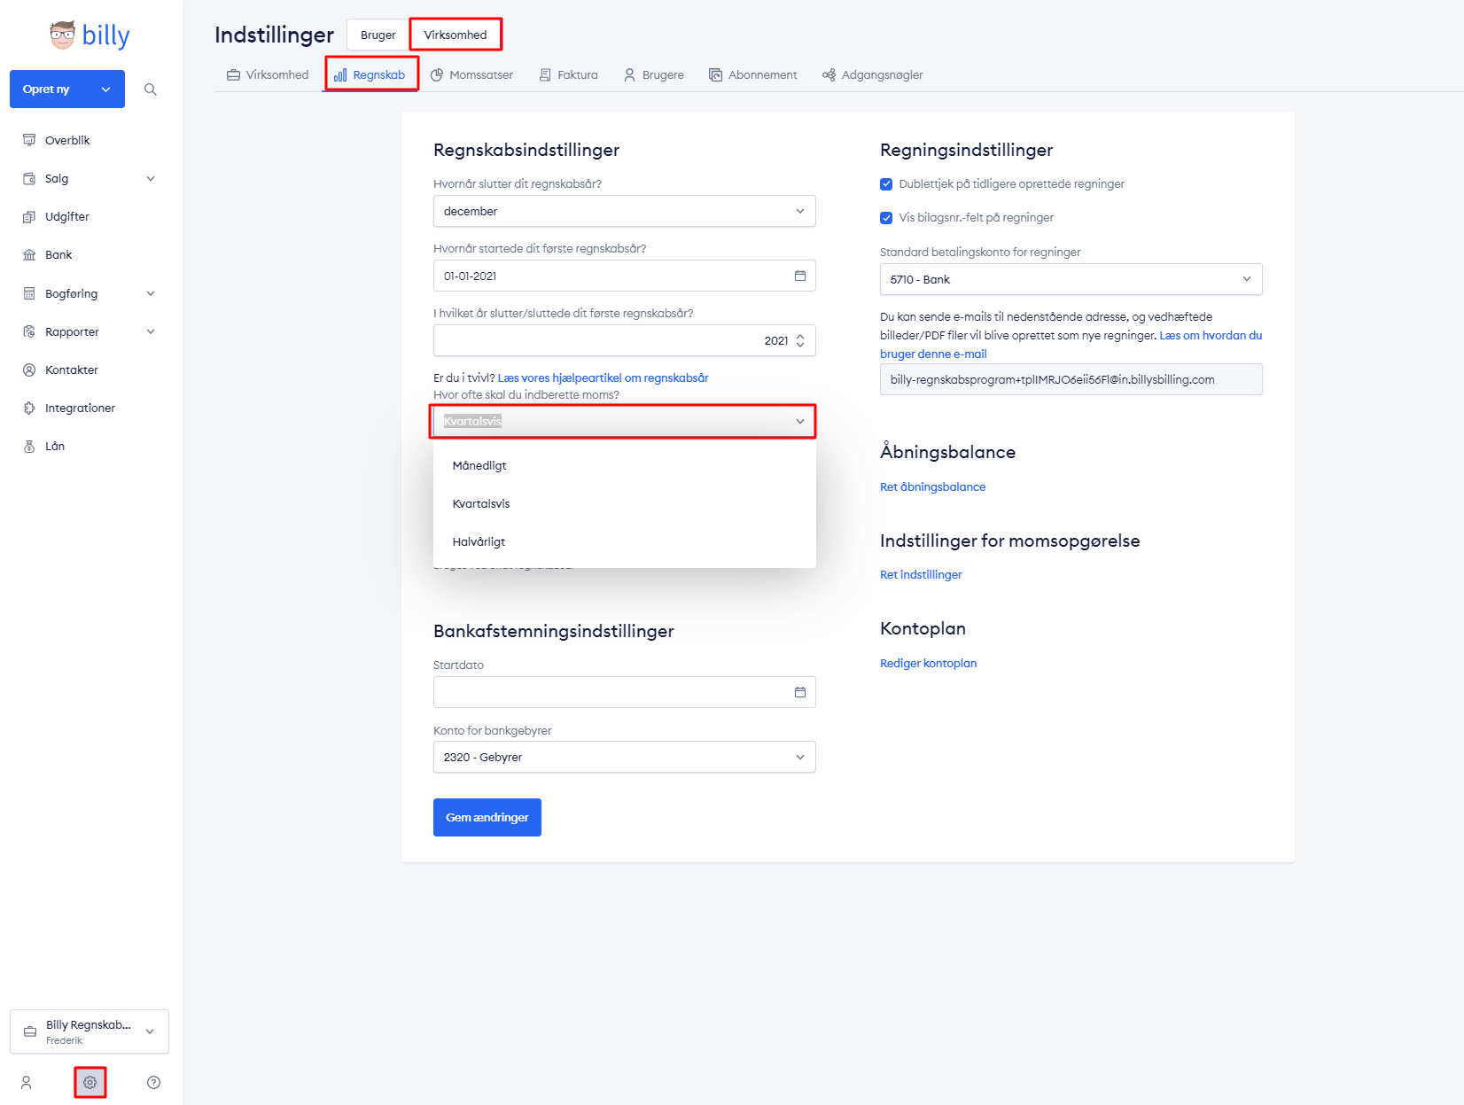The height and width of the screenshot is (1105, 1464).
Task: Open the Momssatser sub-tab
Action: pyautogui.click(x=472, y=75)
